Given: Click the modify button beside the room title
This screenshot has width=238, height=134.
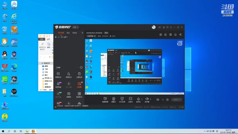Looking at the screenshot, I should point(106,33).
